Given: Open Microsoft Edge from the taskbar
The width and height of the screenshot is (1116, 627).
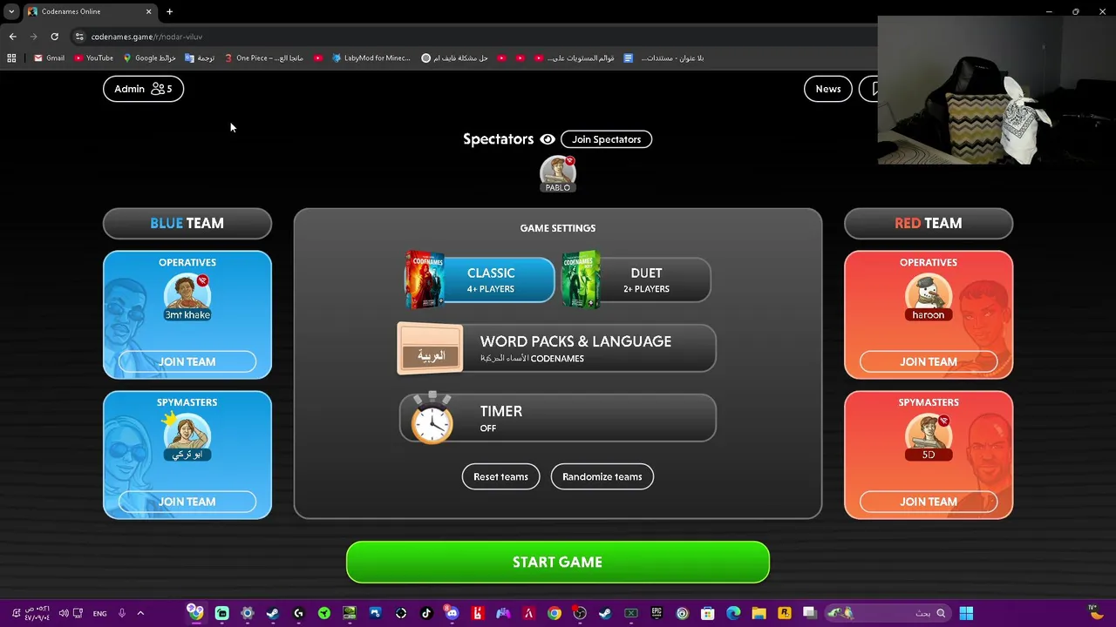Looking at the screenshot, I should pos(733,613).
